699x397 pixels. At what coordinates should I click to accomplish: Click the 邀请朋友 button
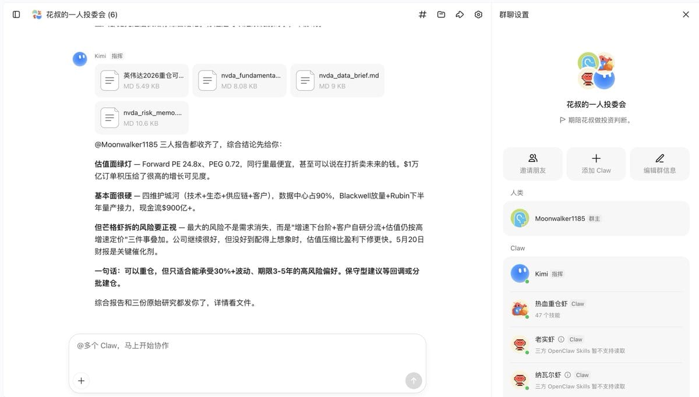[533, 164]
